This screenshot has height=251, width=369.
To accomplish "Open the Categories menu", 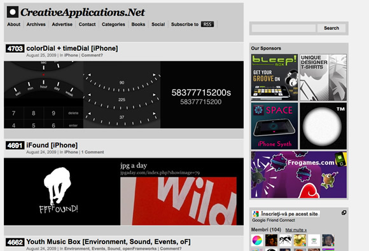I will click(x=113, y=24).
